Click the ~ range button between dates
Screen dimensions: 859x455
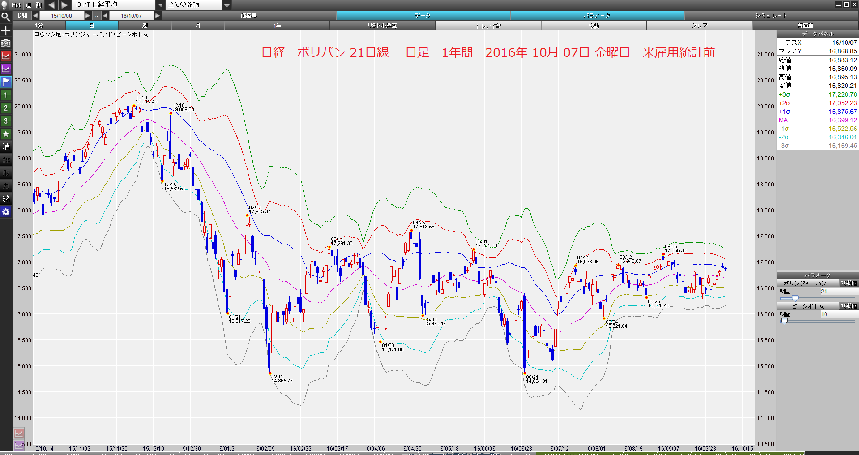[97, 16]
